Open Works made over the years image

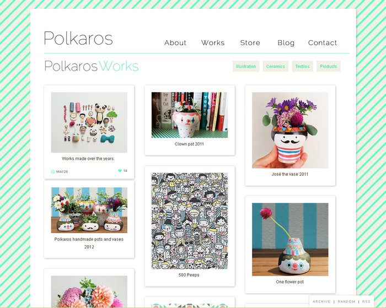click(89, 122)
